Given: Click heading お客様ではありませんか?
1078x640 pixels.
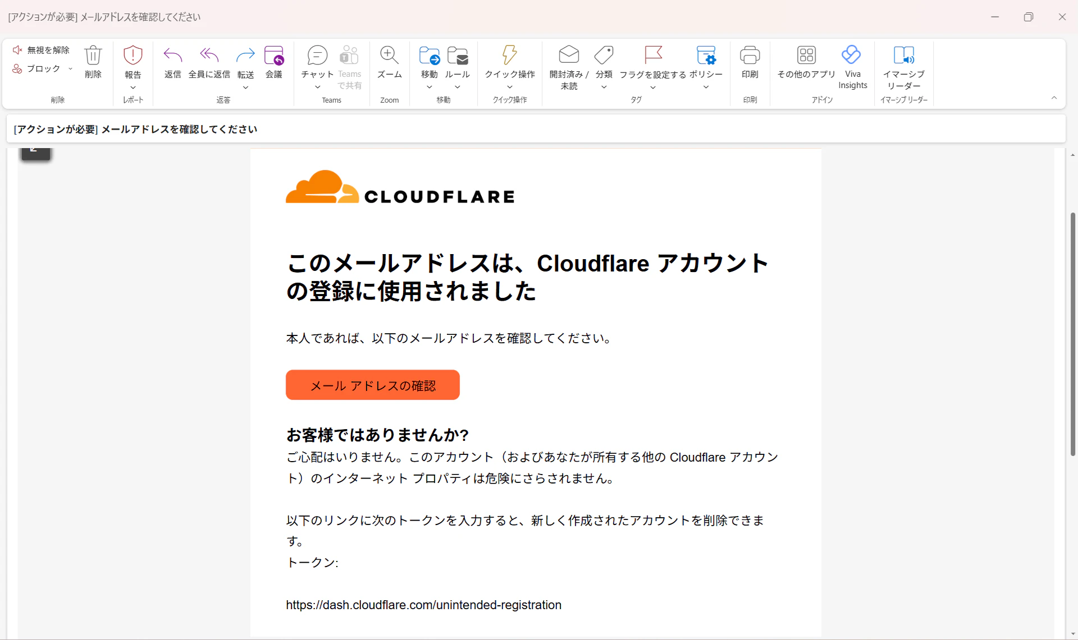Looking at the screenshot, I should coord(377,435).
